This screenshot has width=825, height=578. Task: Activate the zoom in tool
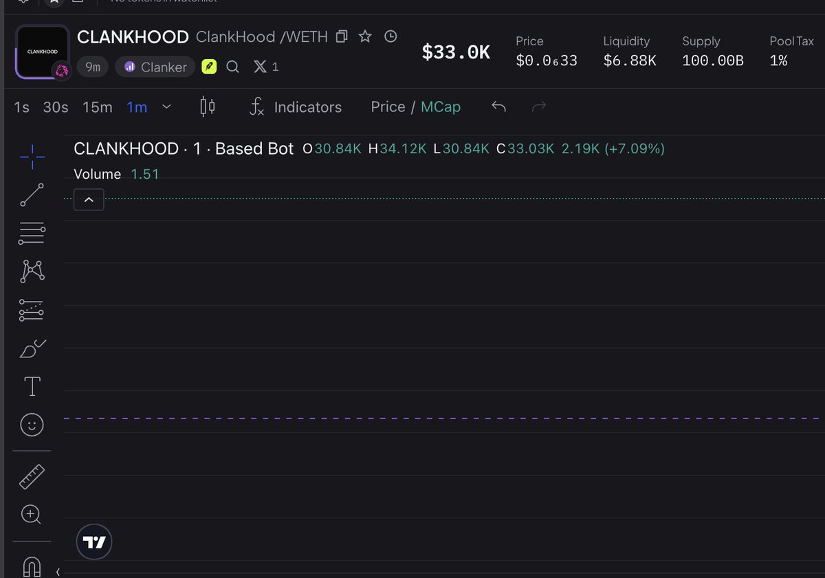(x=32, y=514)
